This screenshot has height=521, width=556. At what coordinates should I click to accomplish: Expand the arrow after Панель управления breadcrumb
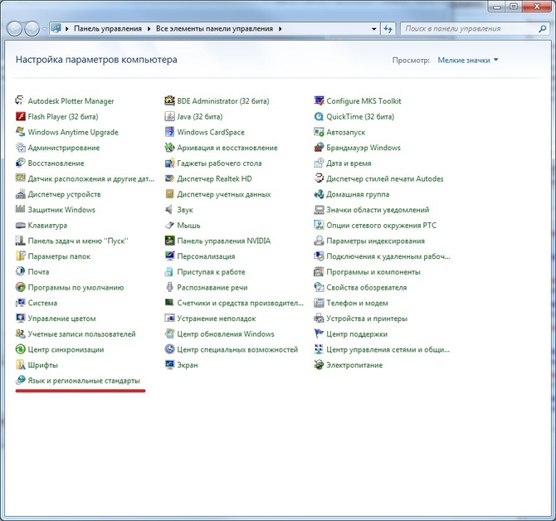coord(149,28)
